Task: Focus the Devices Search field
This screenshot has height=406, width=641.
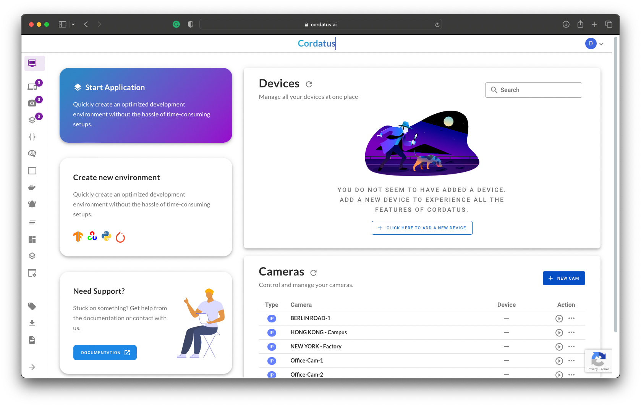Action: coord(533,90)
